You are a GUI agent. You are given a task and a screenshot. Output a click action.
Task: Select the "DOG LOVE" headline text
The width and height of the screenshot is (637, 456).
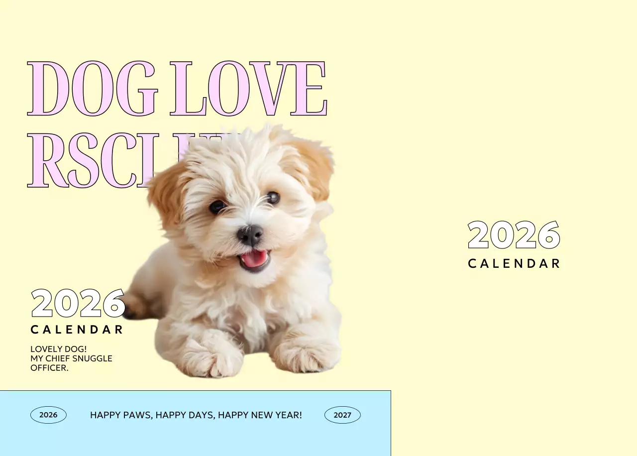177,89
